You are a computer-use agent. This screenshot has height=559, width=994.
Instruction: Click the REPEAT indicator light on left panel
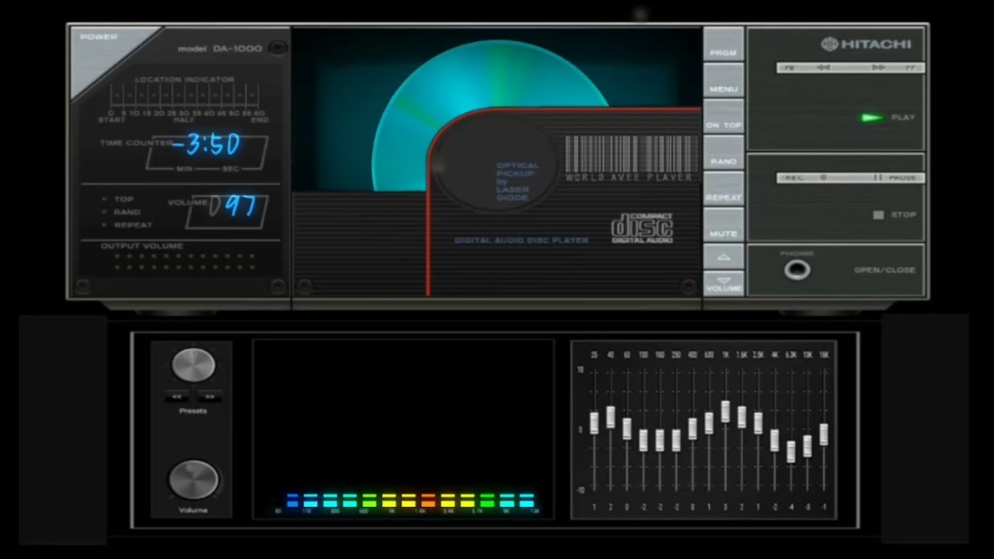click(104, 224)
